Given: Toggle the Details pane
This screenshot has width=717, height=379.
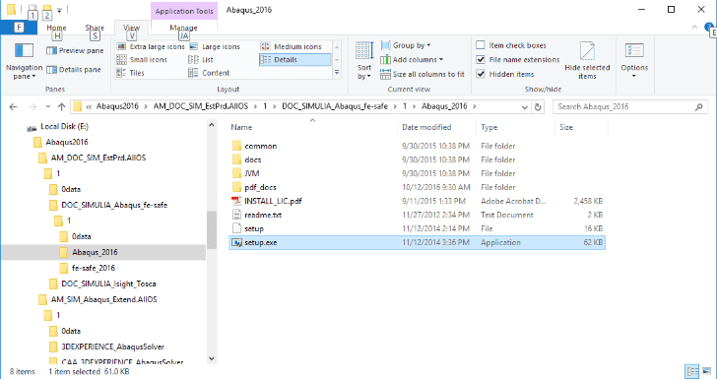Looking at the screenshot, I should [x=74, y=70].
